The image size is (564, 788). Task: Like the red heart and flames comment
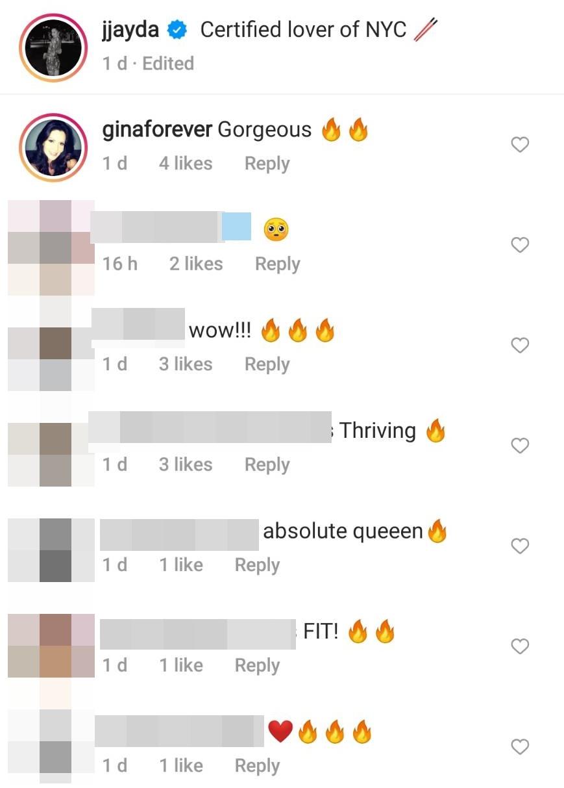[520, 747]
